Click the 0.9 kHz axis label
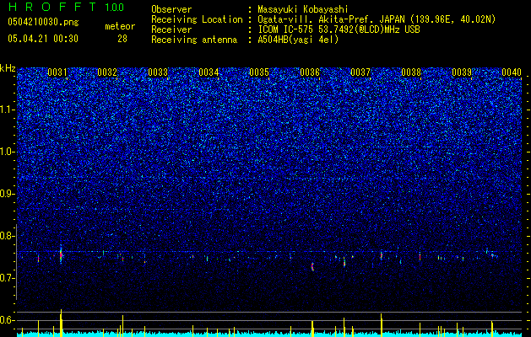The image size is (531, 337). (8, 194)
